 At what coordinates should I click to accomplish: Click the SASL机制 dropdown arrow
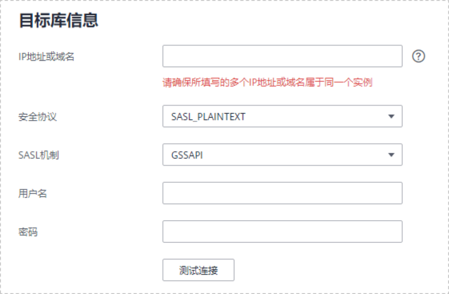point(391,155)
